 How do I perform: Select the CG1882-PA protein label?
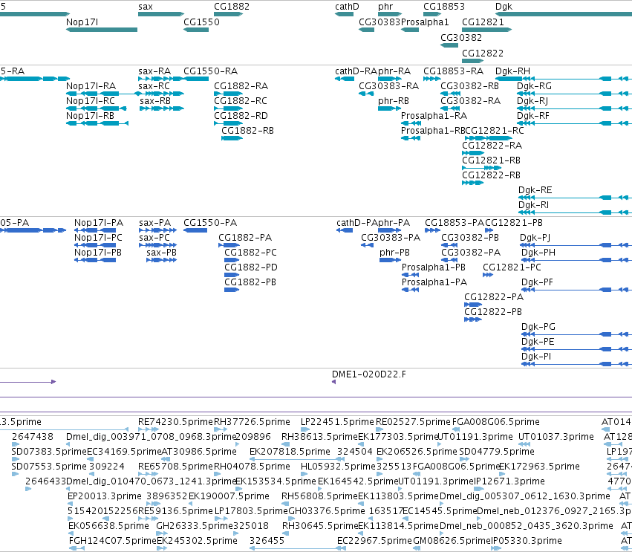point(245,238)
